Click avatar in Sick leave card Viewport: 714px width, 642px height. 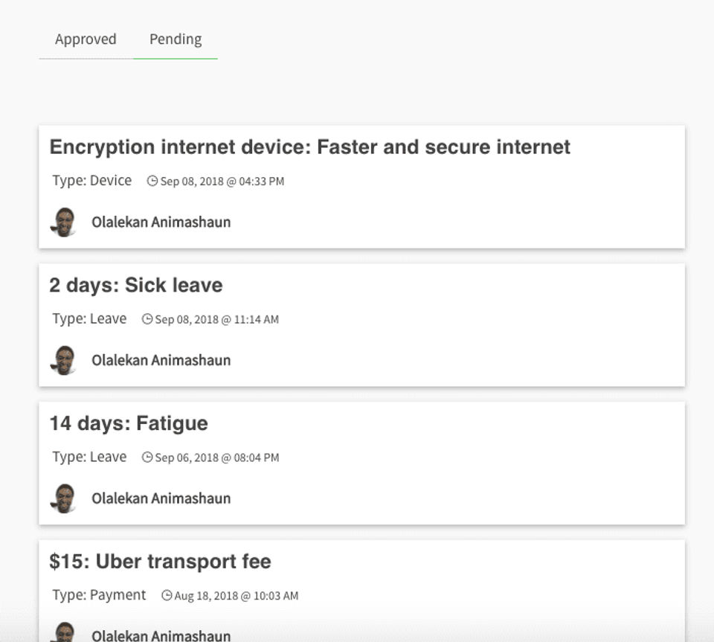[x=64, y=360]
